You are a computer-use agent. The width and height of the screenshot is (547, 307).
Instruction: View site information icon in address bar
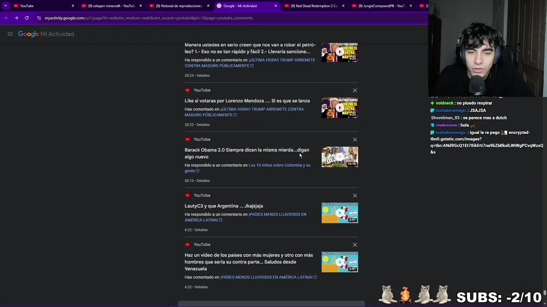39,18
